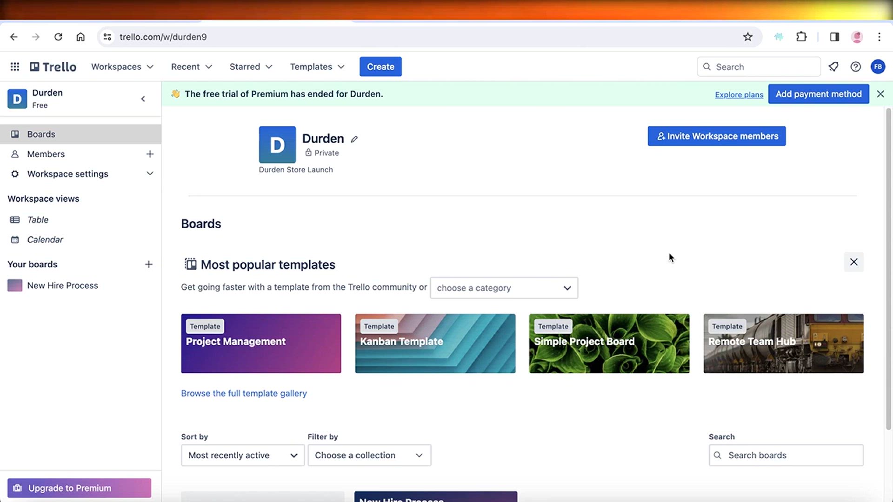
Task: Go to Trello home via logo
Action: pyautogui.click(x=53, y=66)
